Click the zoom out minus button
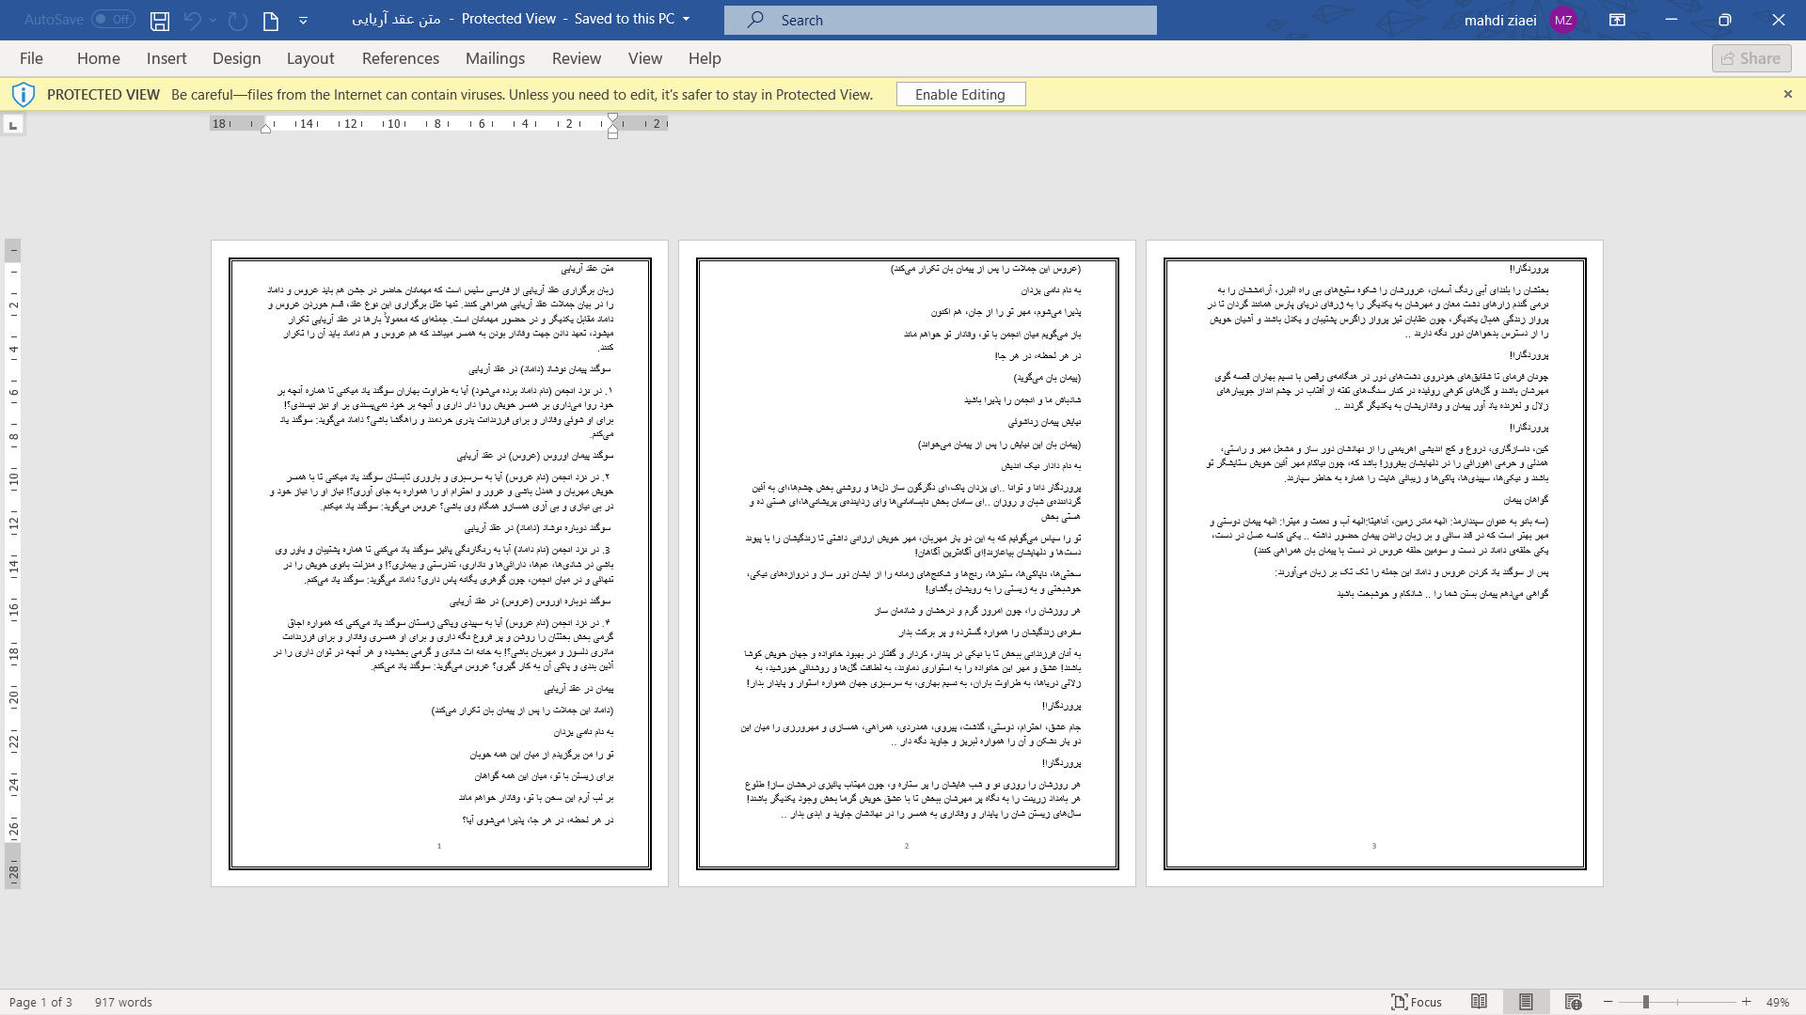The image size is (1806, 1015). click(x=1608, y=1002)
